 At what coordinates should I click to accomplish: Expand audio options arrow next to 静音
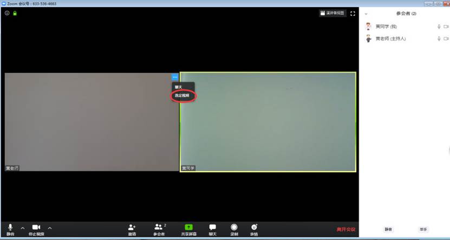(22, 228)
